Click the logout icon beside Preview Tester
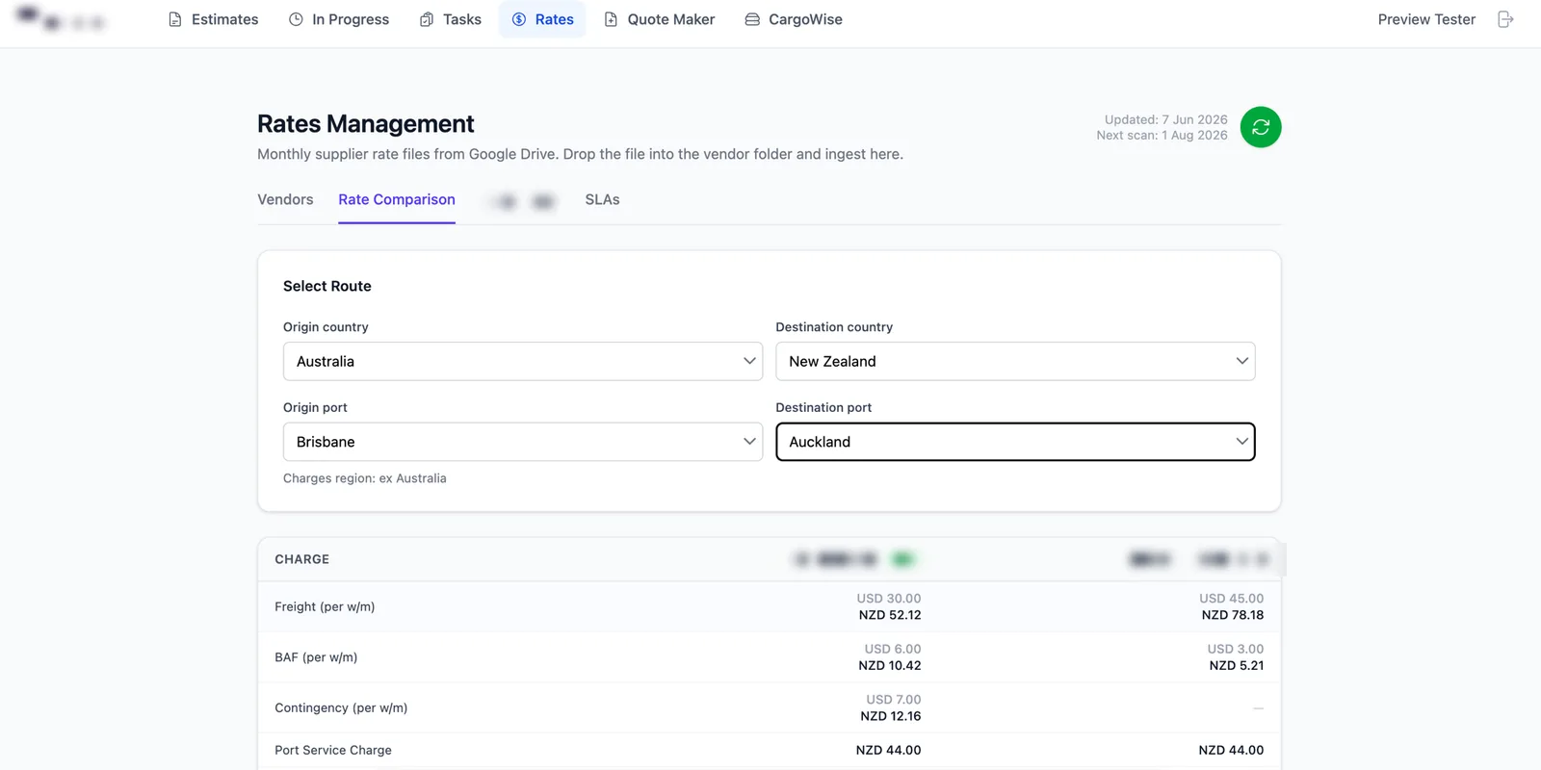This screenshot has height=770, width=1541. tap(1506, 19)
